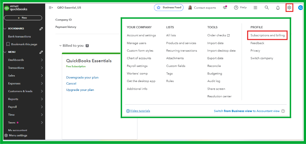The height and width of the screenshot is (144, 306).
Task: Click the help icon beside Accountant view
Action: click(x=283, y=111)
